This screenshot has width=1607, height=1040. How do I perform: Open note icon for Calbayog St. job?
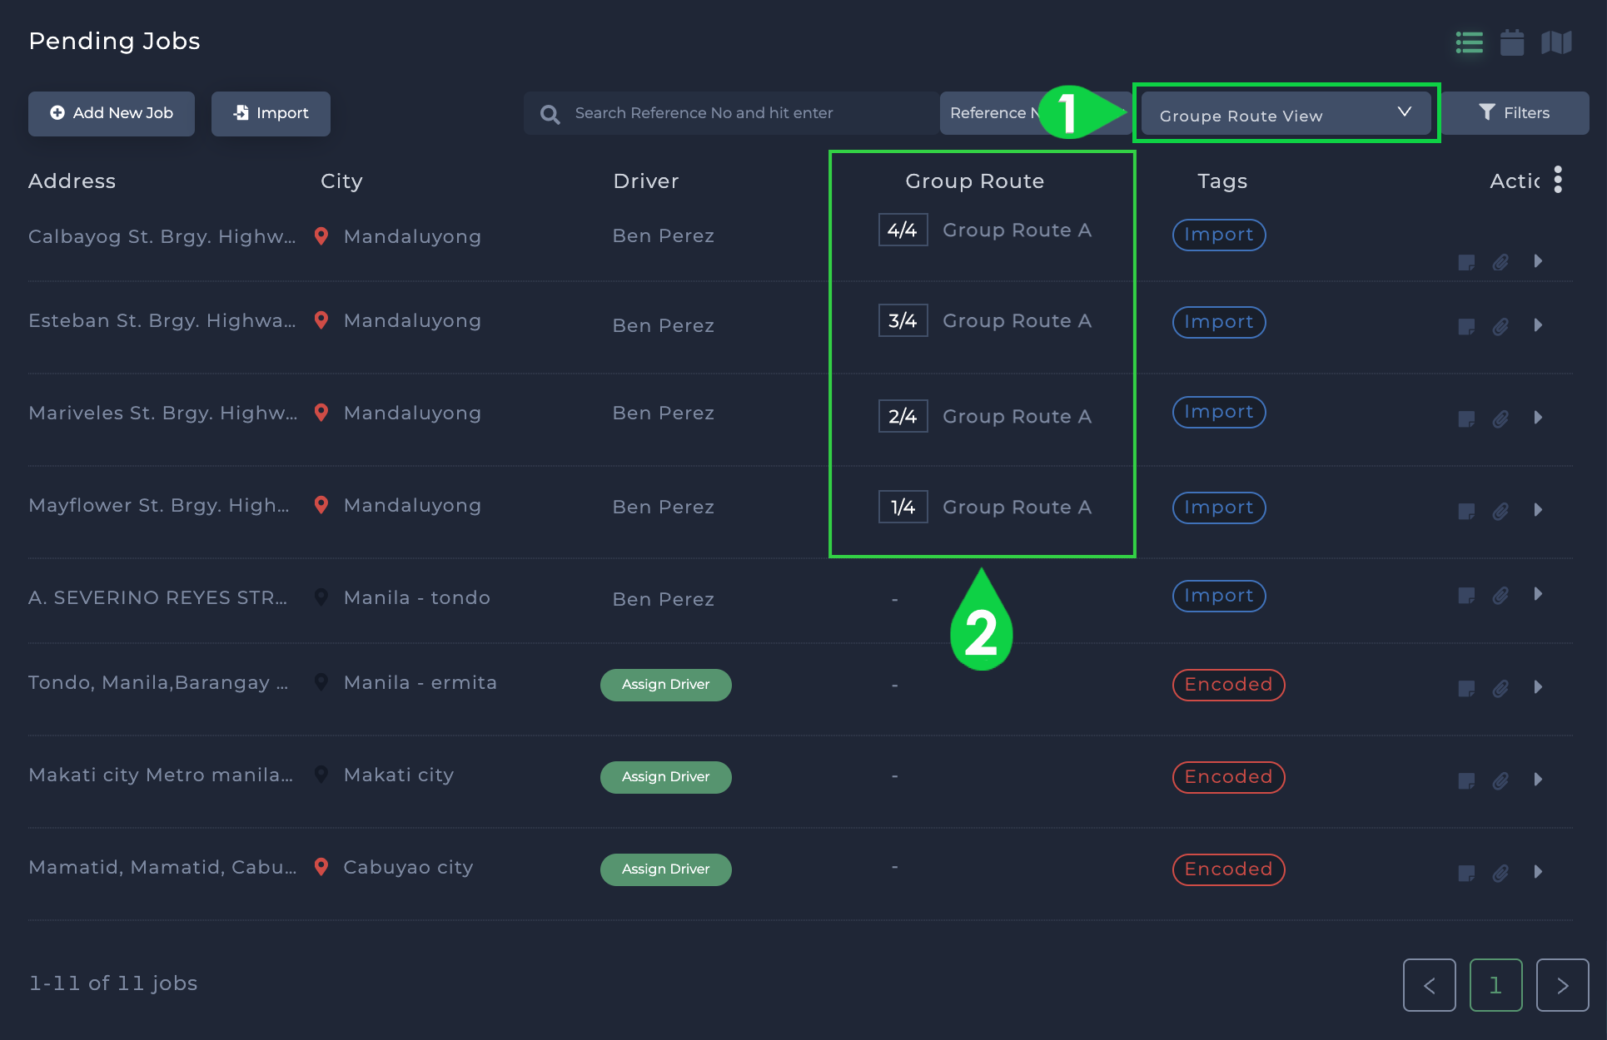tap(1467, 263)
